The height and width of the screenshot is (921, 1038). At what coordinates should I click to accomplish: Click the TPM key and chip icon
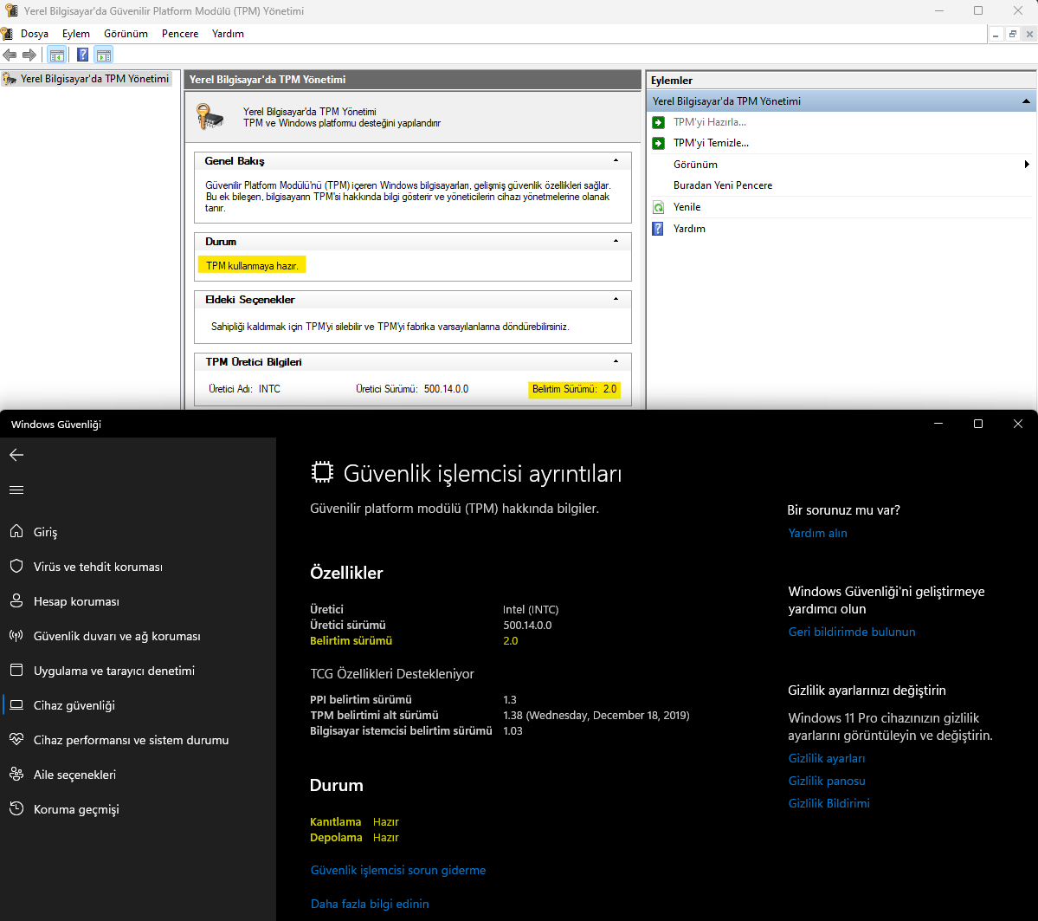point(210,117)
